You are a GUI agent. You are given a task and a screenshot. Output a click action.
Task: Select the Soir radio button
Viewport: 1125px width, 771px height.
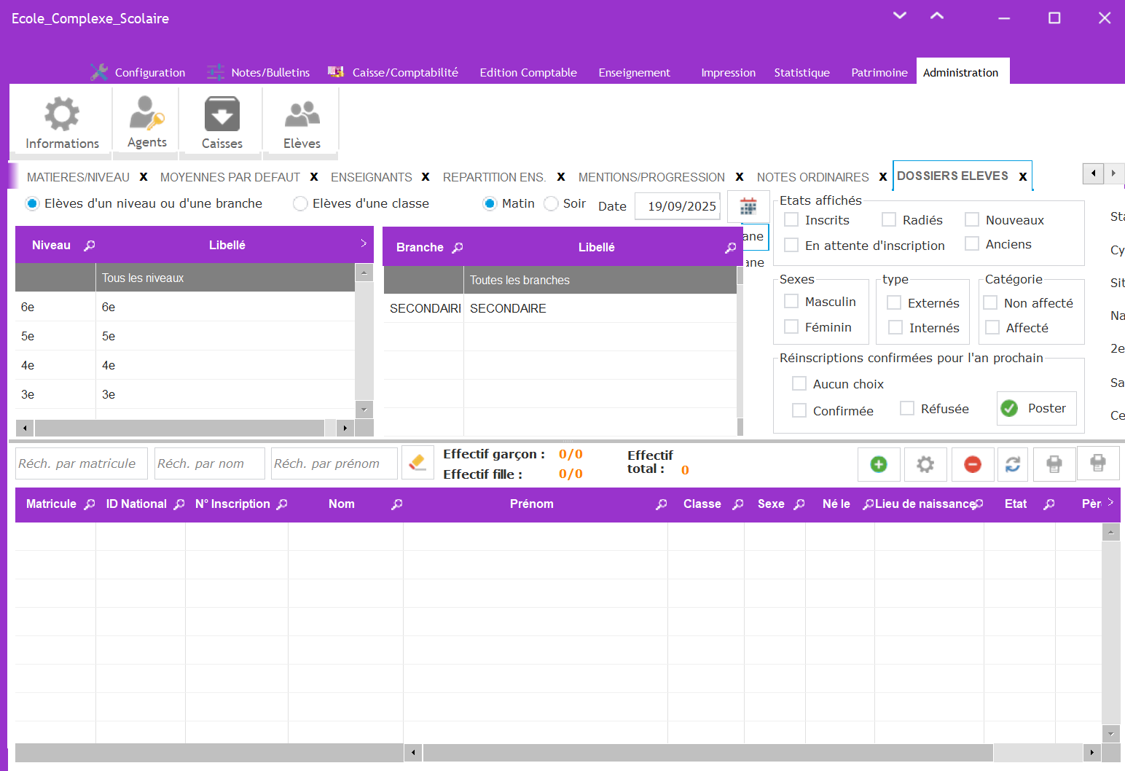[x=552, y=204]
